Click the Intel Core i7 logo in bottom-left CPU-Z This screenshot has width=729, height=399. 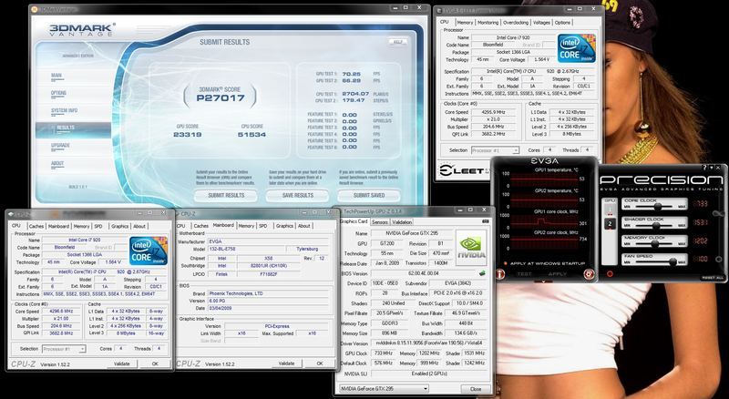click(149, 251)
